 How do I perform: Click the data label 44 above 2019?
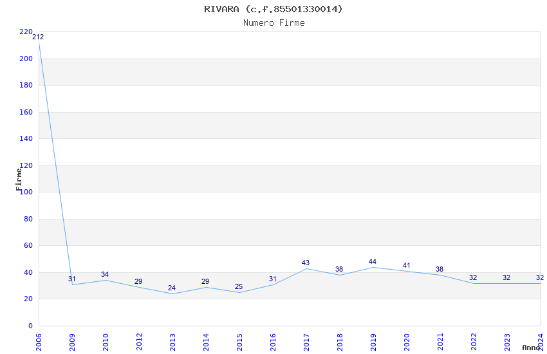click(x=373, y=261)
